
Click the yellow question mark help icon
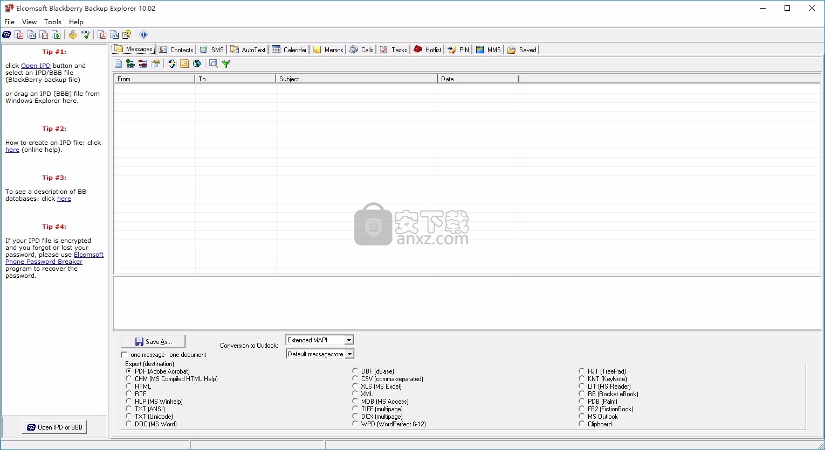click(x=127, y=34)
